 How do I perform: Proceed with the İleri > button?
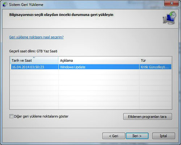click(x=137, y=136)
